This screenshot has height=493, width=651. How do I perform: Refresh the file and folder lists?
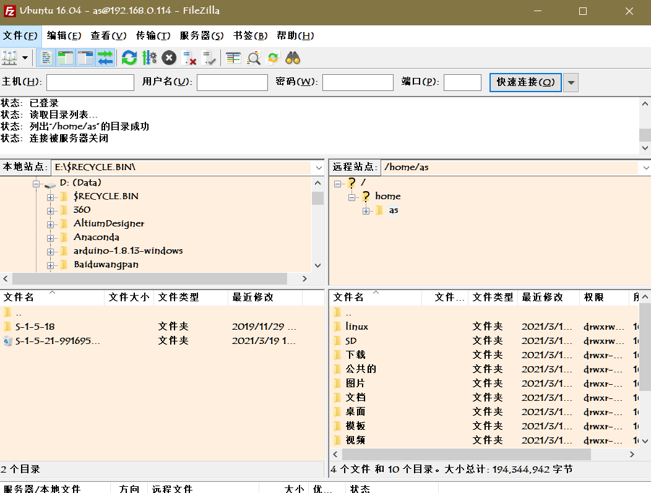pyautogui.click(x=130, y=57)
